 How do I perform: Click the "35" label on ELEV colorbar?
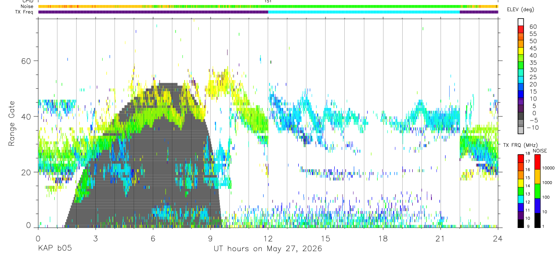point(533,63)
